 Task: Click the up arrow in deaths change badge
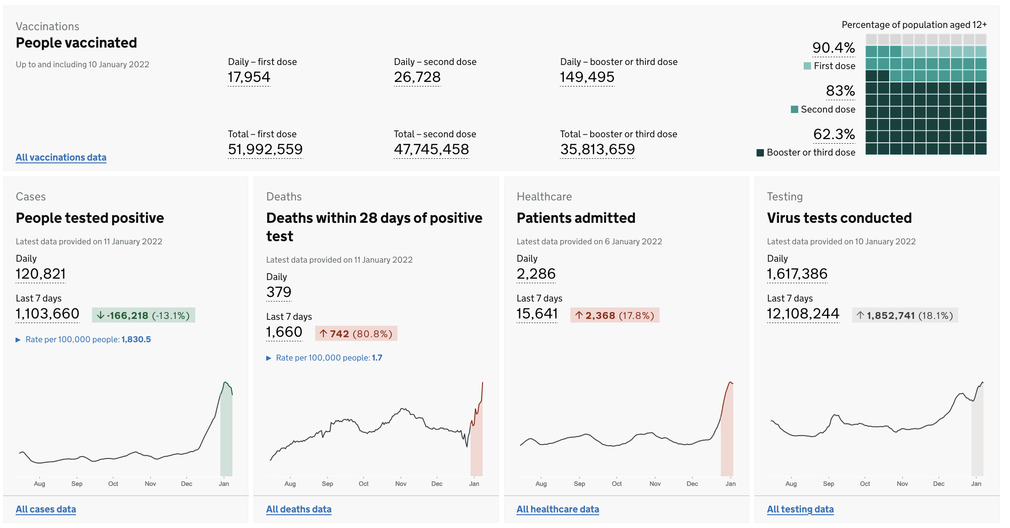pos(323,334)
